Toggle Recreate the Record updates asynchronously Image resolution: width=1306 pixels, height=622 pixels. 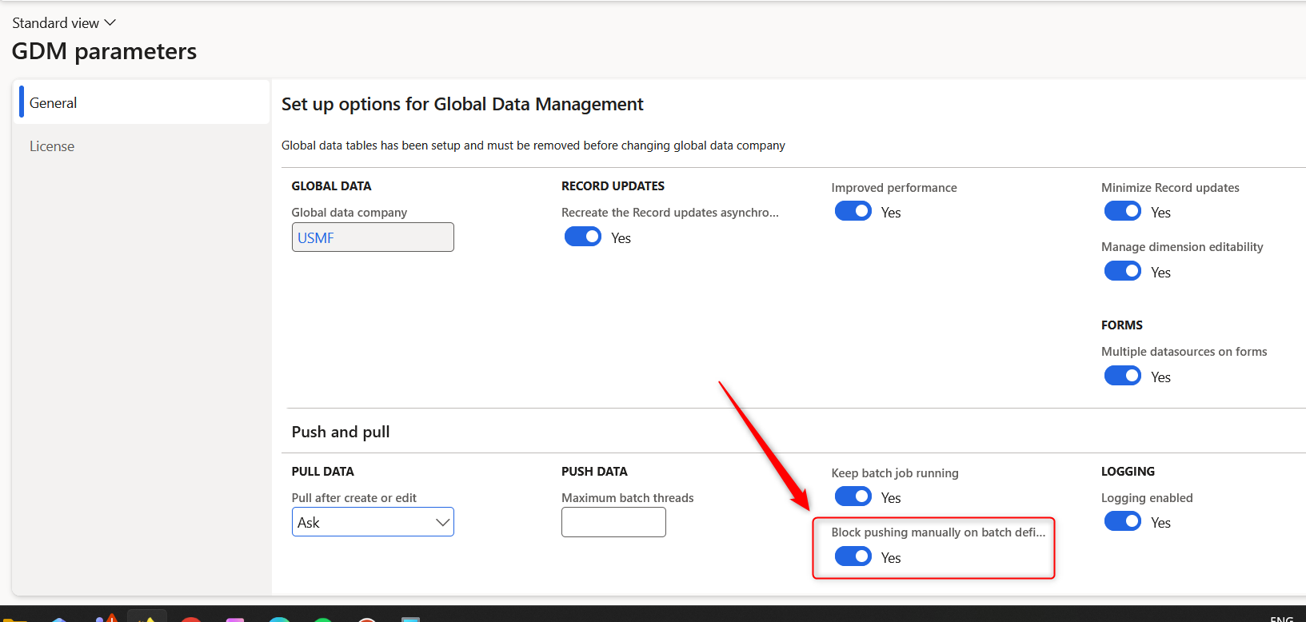[583, 237]
